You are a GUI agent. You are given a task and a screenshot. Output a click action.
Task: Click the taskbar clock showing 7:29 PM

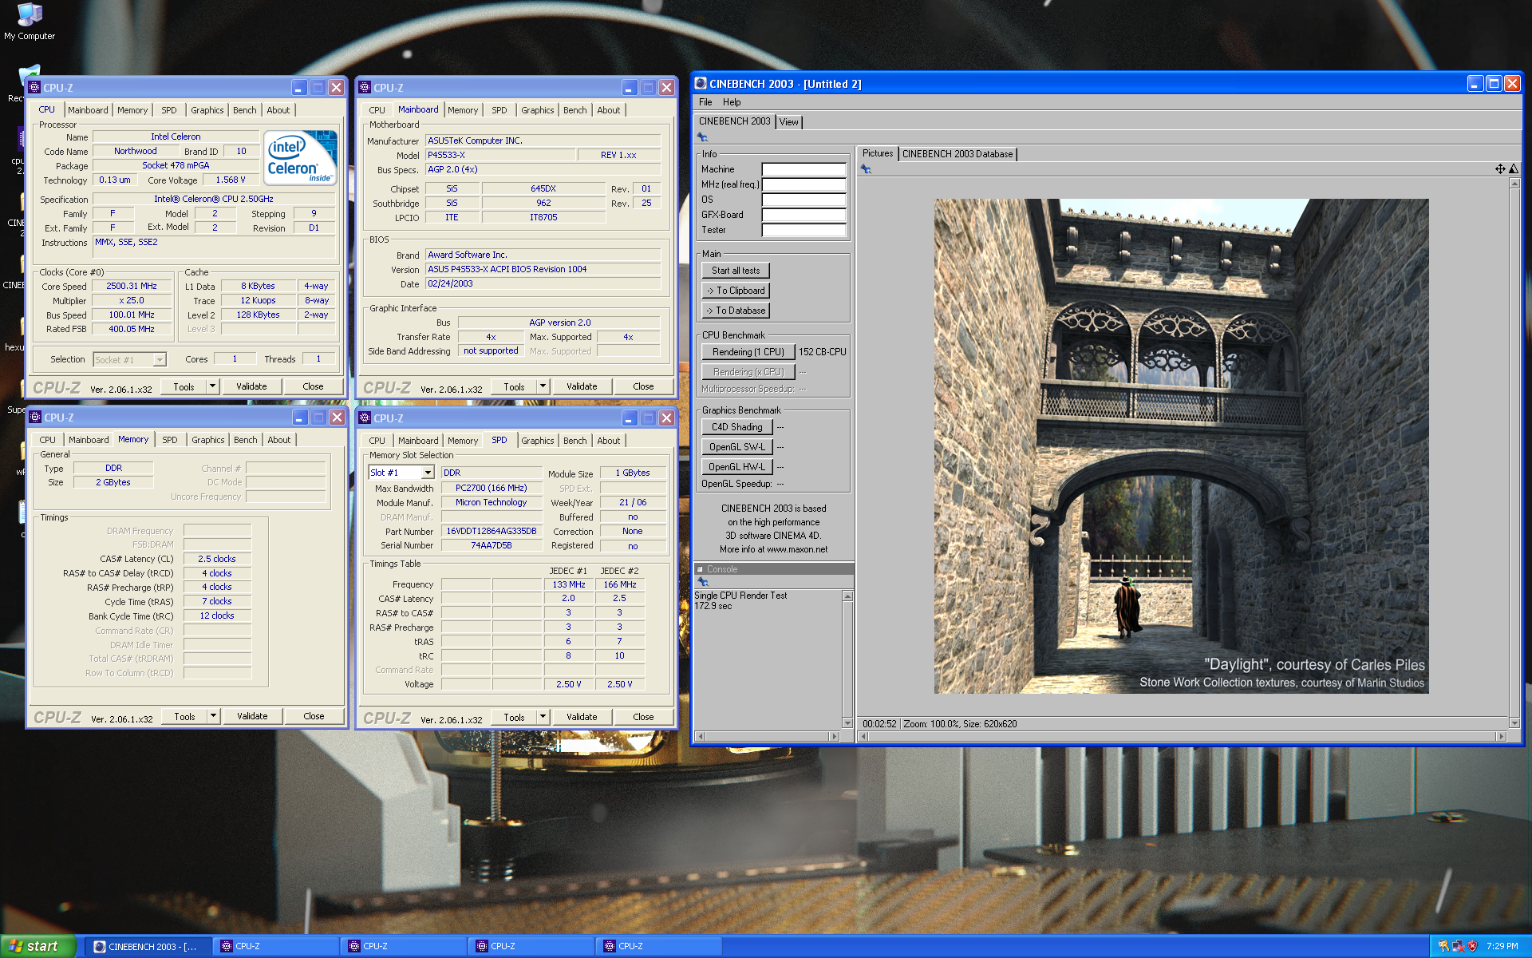click(1502, 946)
